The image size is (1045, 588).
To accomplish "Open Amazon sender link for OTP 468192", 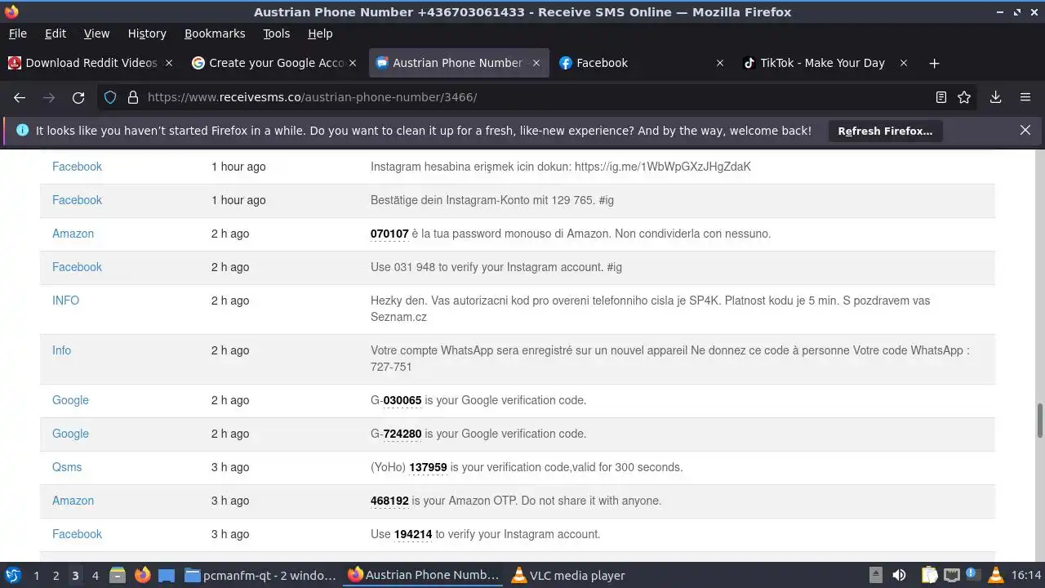I will pyautogui.click(x=73, y=501).
